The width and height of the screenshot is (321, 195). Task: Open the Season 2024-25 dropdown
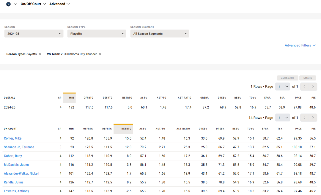(34, 34)
